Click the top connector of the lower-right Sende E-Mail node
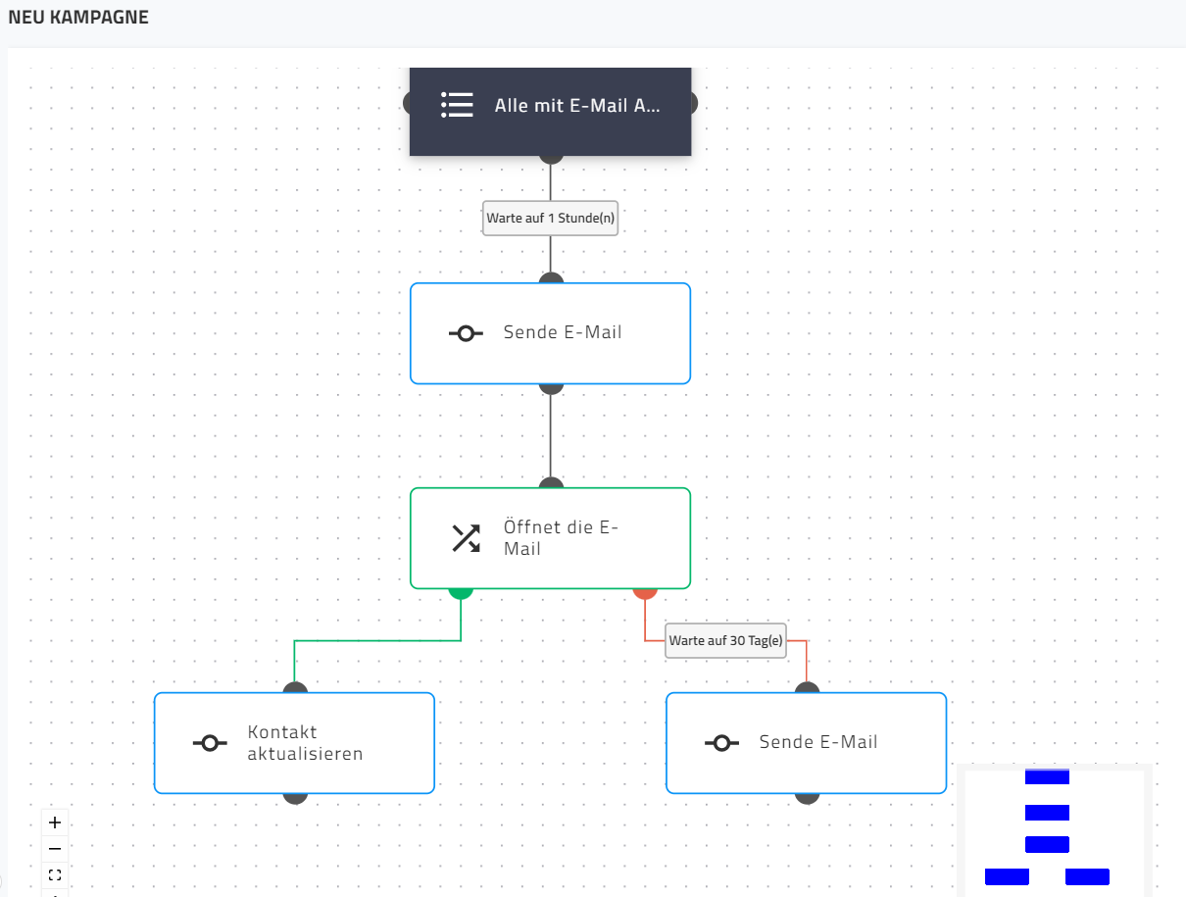Screen dimensions: 1186x897 click(807, 689)
